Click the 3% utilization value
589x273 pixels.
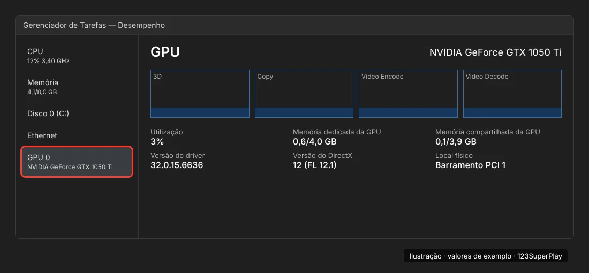click(x=157, y=141)
